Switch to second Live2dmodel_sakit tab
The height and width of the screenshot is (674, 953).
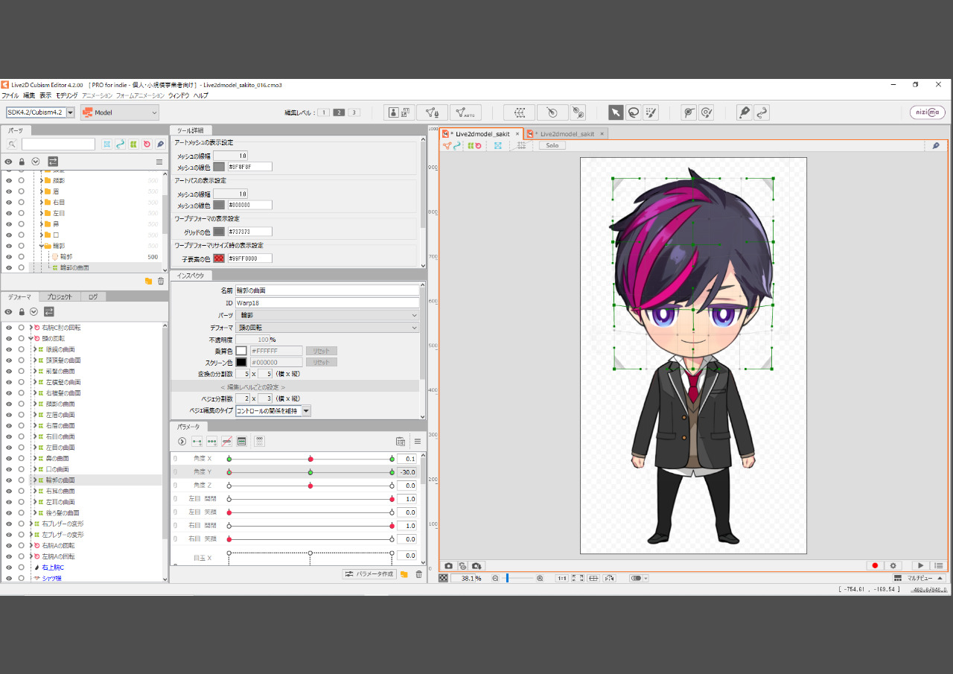point(567,134)
